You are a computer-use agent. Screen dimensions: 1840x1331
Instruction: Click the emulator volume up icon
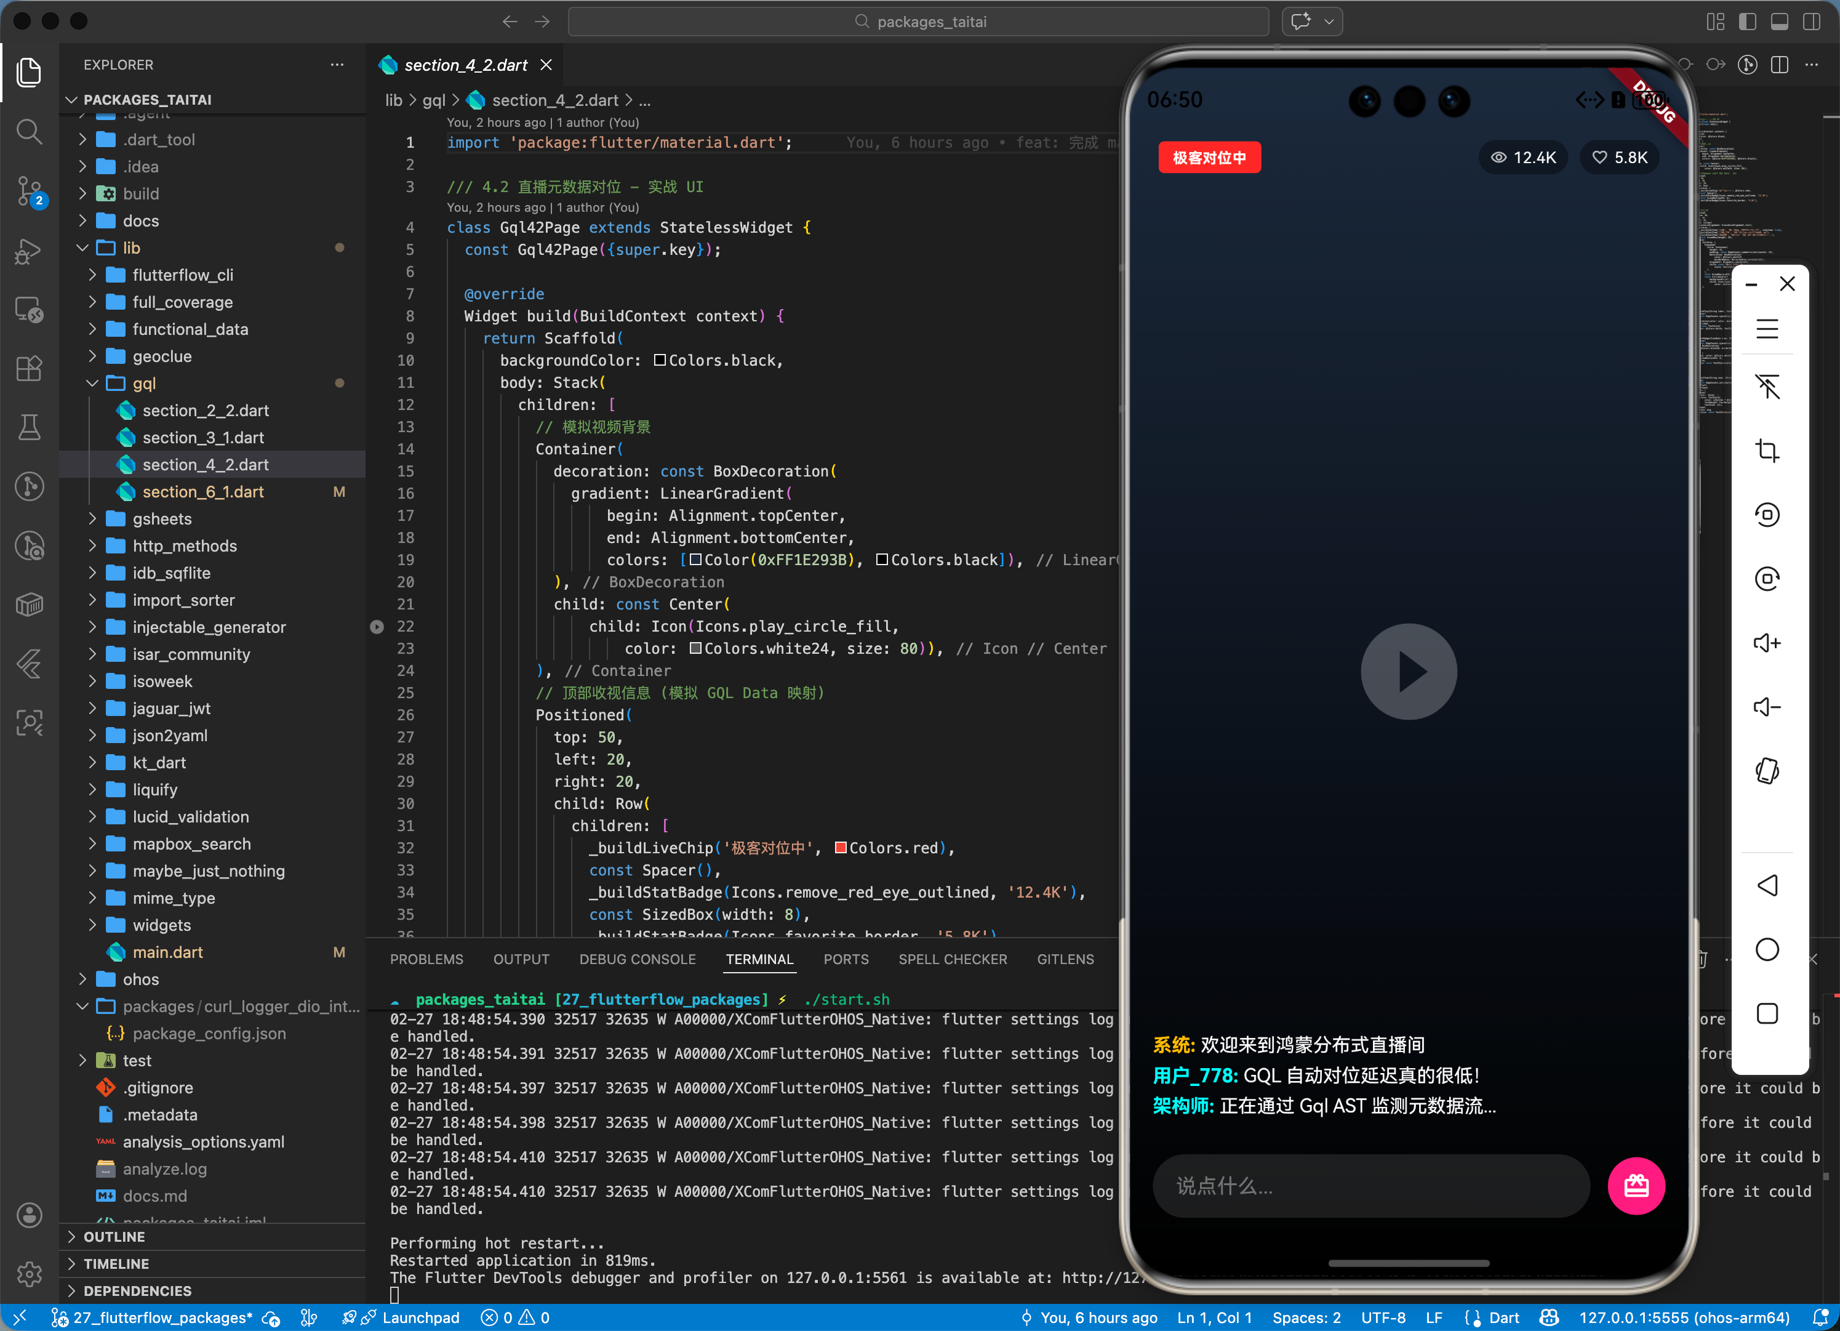[1766, 643]
